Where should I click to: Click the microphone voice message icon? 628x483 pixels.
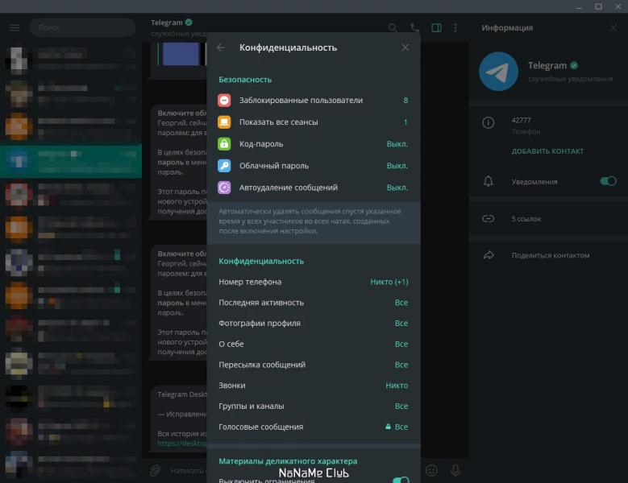(455, 470)
